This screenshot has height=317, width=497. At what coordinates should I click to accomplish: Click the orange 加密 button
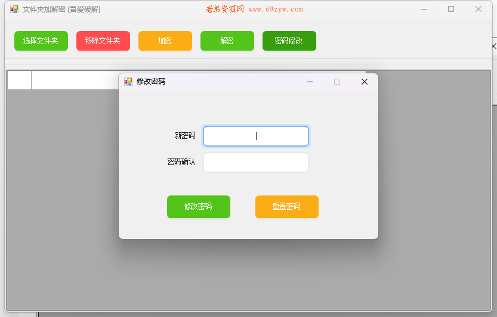pyautogui.click(x=165, y=41)
